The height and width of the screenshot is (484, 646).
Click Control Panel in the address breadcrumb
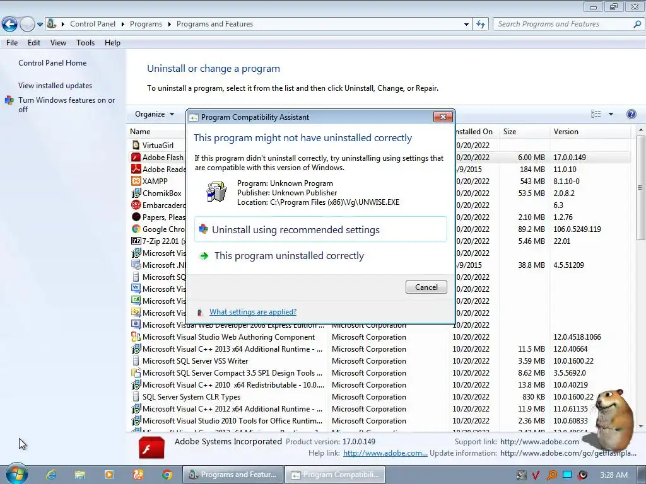pos(93,24)
